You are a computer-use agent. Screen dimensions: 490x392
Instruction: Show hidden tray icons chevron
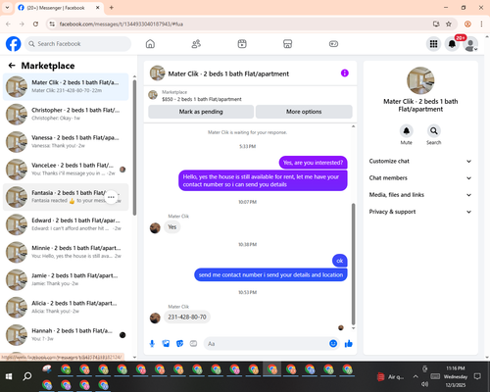tap(416, 376)
